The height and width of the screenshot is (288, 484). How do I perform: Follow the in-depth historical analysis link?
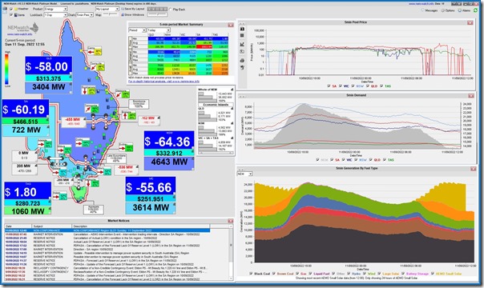click(164, 82)
